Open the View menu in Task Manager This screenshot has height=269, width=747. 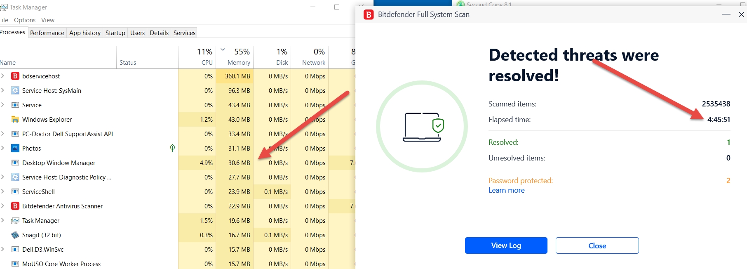pos(48,20)
